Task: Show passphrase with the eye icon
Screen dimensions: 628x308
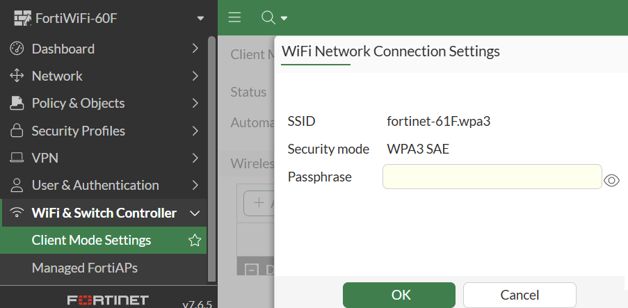Action: click(x=612, y=180)
